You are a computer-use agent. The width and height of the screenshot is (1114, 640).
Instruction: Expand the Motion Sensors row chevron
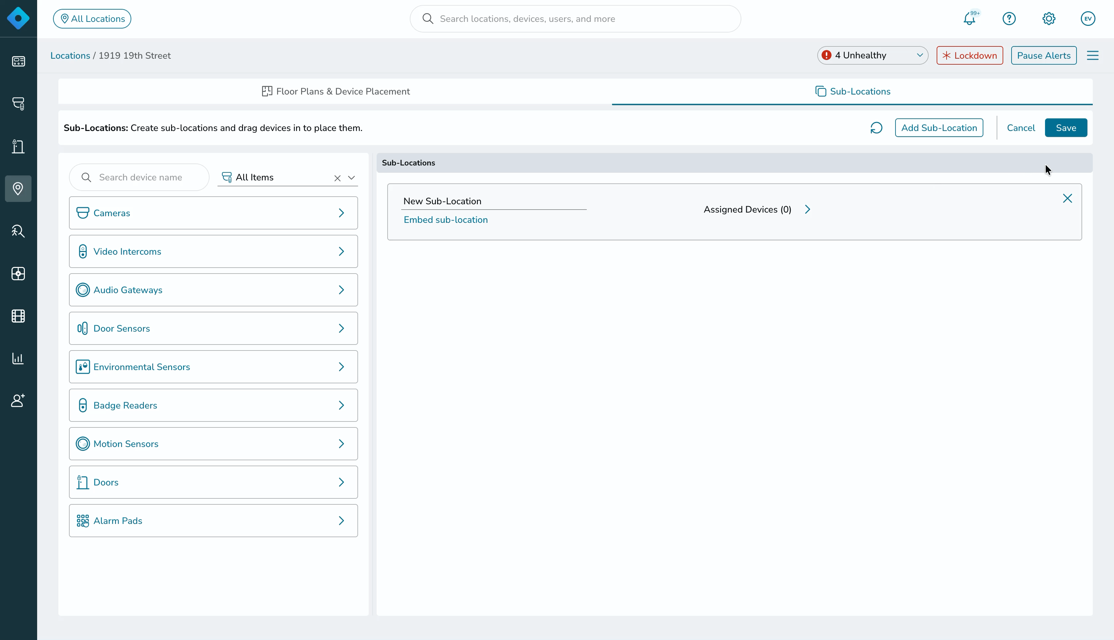(x=341, y=443)
